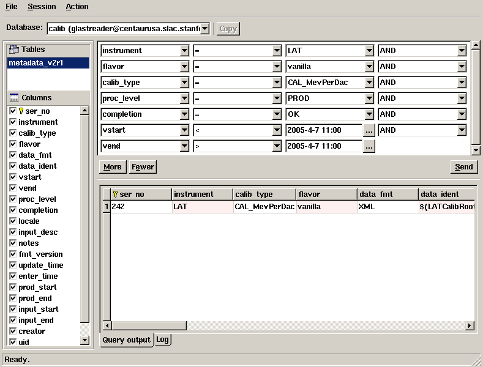
Task: Expand the flavor field dropdown
Action: pyautogui.click(x=184, y=67)
